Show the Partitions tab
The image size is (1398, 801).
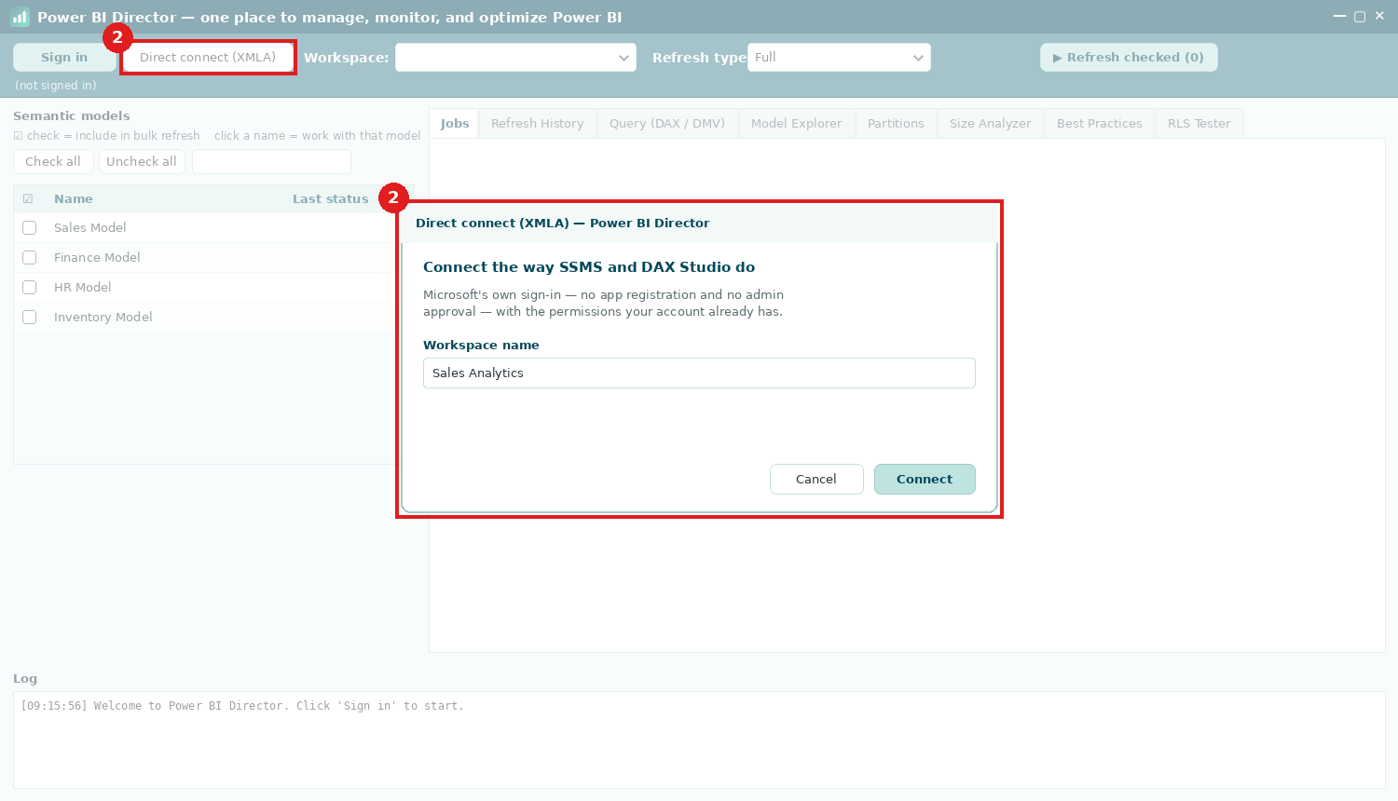coord(896,124)
